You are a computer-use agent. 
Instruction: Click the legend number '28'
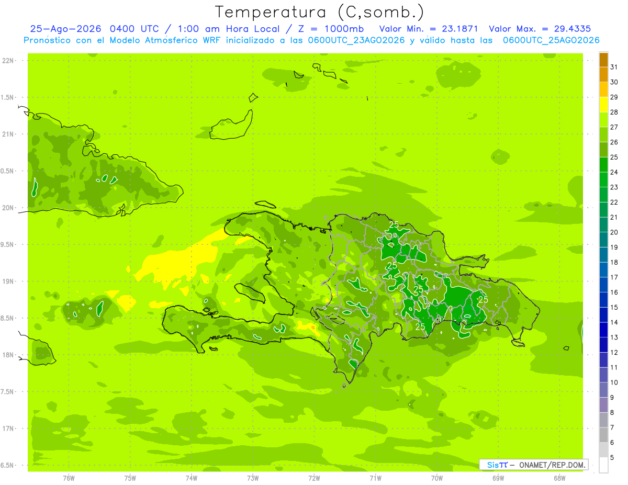point(614,112)
